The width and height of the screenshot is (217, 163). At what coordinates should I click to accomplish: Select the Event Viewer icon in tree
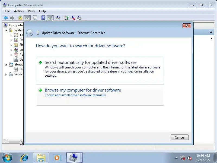[16, 40]
